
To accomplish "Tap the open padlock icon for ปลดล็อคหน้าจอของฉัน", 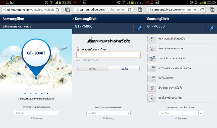I will click(x=152, y=98).
